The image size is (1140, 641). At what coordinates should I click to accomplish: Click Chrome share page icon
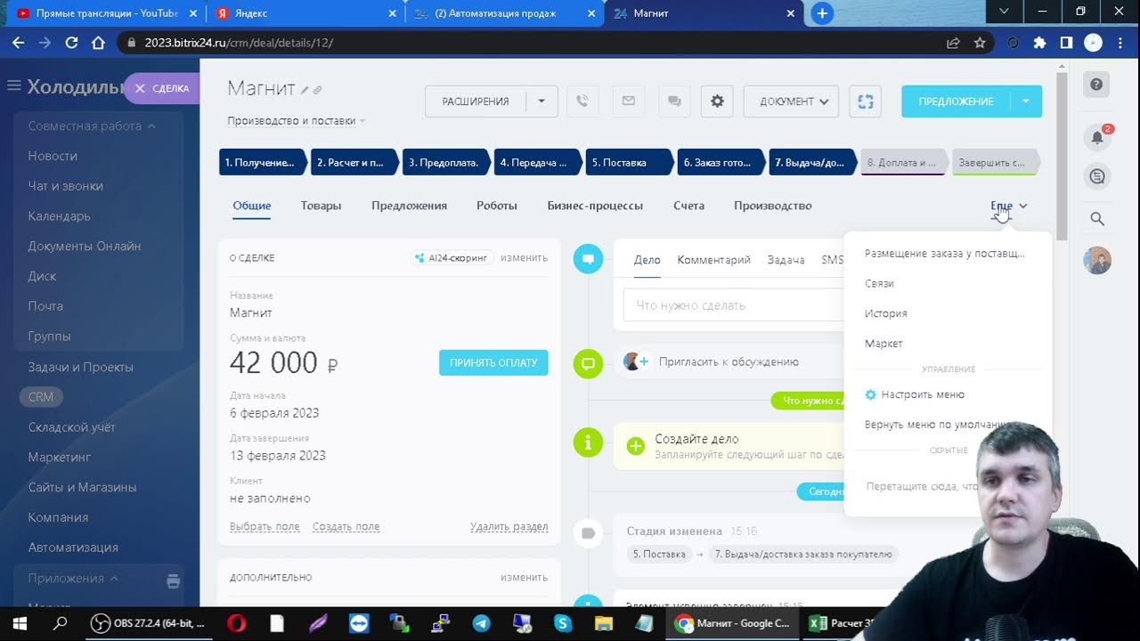[x=953, y=43]
